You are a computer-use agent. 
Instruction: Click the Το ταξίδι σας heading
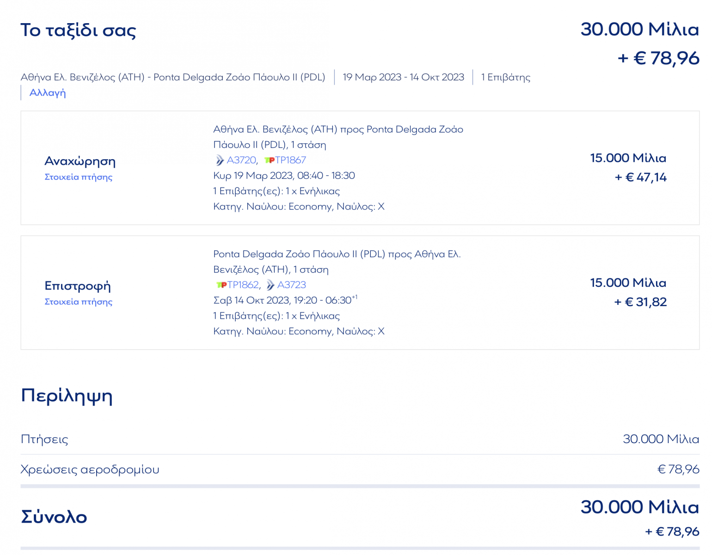coord(78,31)
